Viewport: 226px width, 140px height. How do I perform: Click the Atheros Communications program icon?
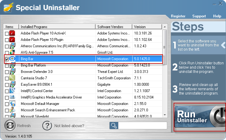pos(12,46)
